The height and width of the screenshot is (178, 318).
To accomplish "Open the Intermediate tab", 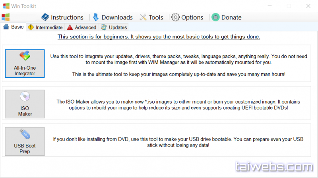I will pyautogui.click(x=45, y=27).
